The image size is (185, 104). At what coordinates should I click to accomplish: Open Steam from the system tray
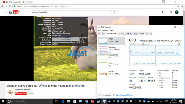(109, 101)
